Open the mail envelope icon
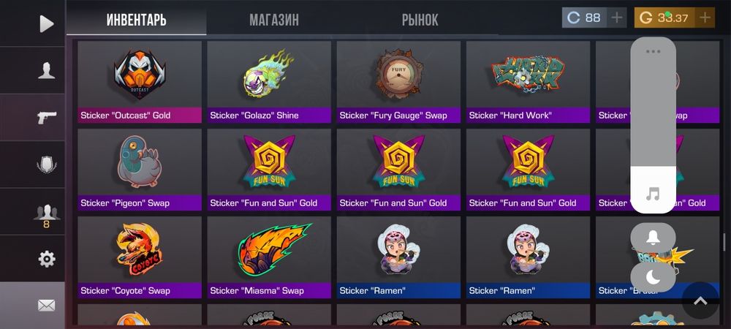 click(46, 305)
